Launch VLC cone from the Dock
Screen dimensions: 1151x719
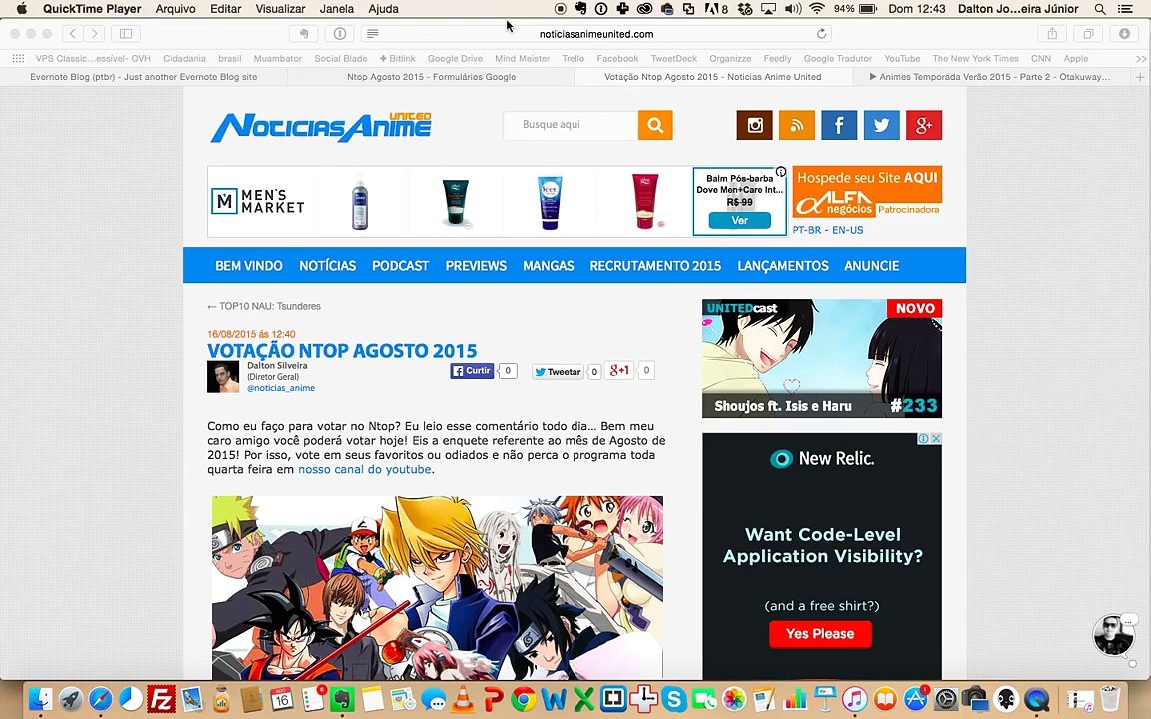462,699
